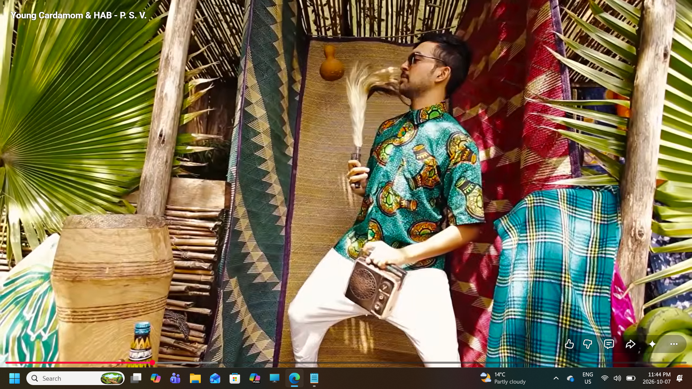Click the OneDrive cloud tray icon
The image size is (692, 389).
571,378
